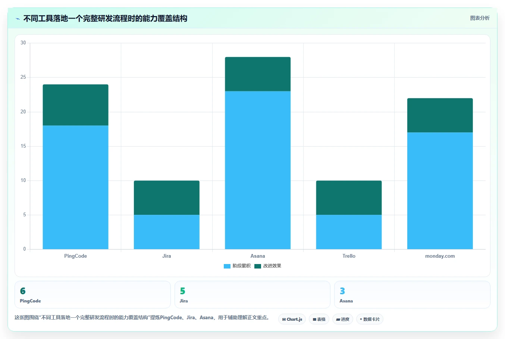
Task: Click the 图表分析 label in the header
Action: [480, 18]
